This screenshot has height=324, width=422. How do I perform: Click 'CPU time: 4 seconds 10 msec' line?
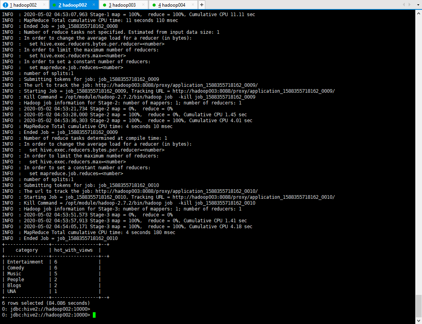98,126
